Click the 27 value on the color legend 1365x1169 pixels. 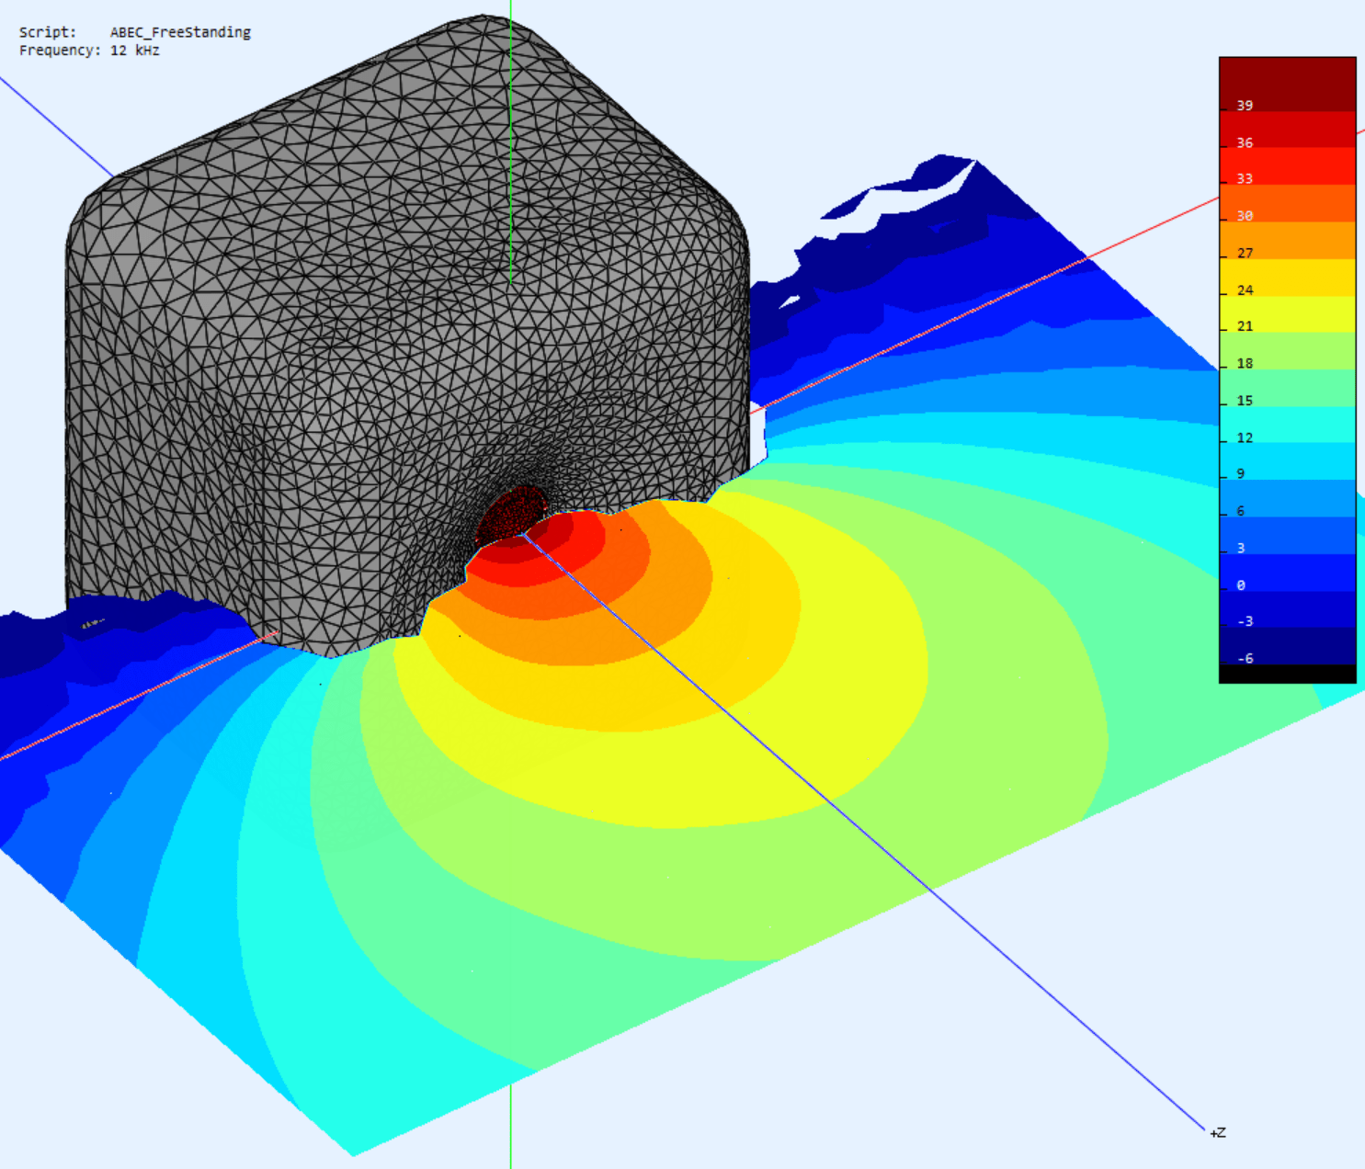coord(1245,253)
